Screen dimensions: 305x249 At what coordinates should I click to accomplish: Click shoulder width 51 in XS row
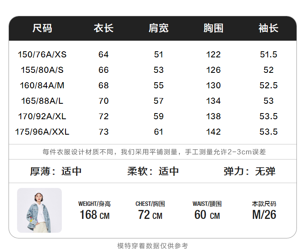[x=159, y=55]
